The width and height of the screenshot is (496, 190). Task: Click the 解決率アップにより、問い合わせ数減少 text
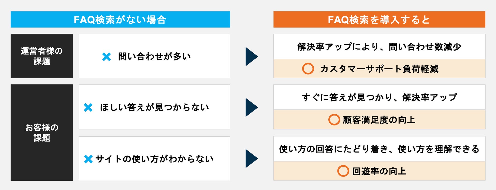pyautogui.click(x=379, y=47)
